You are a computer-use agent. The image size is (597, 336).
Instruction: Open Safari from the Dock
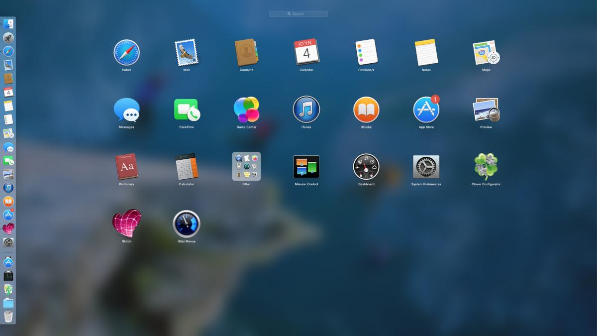[8, 51]
